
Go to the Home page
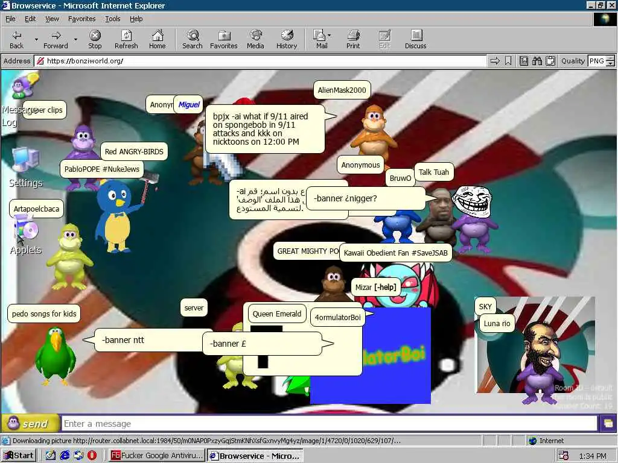158,39
